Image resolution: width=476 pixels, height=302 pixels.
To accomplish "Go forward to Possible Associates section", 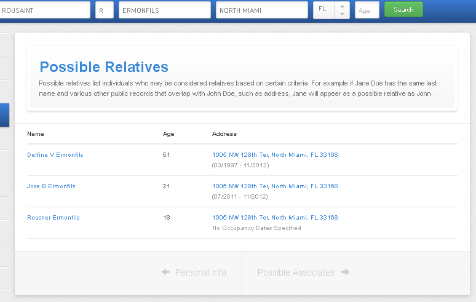I will pyautogui.click(x=296, y=272).
